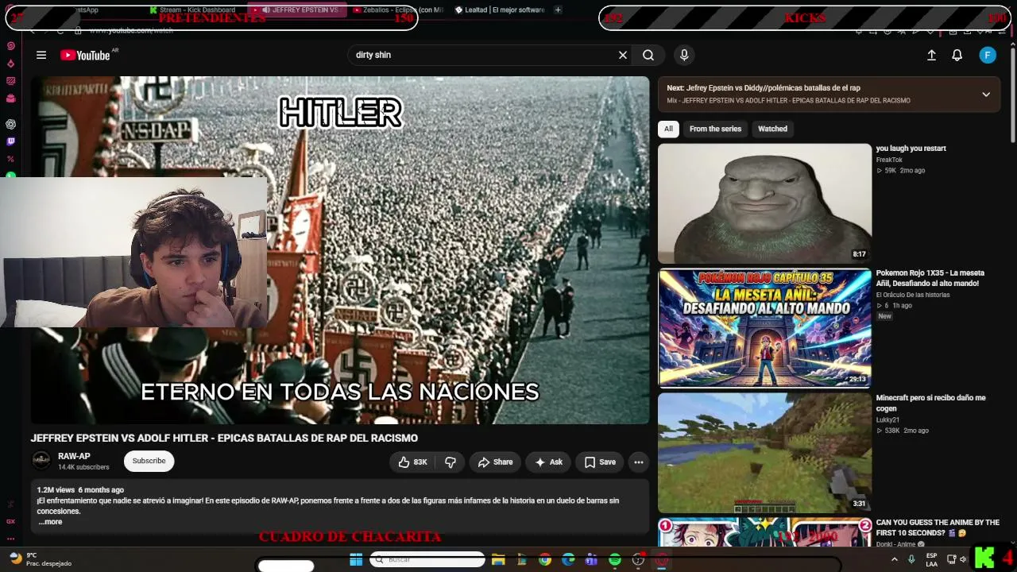Open the Pokemon Rojo 1X35 video title
The height and width of the screenshot is (572, 1017).
930,278
